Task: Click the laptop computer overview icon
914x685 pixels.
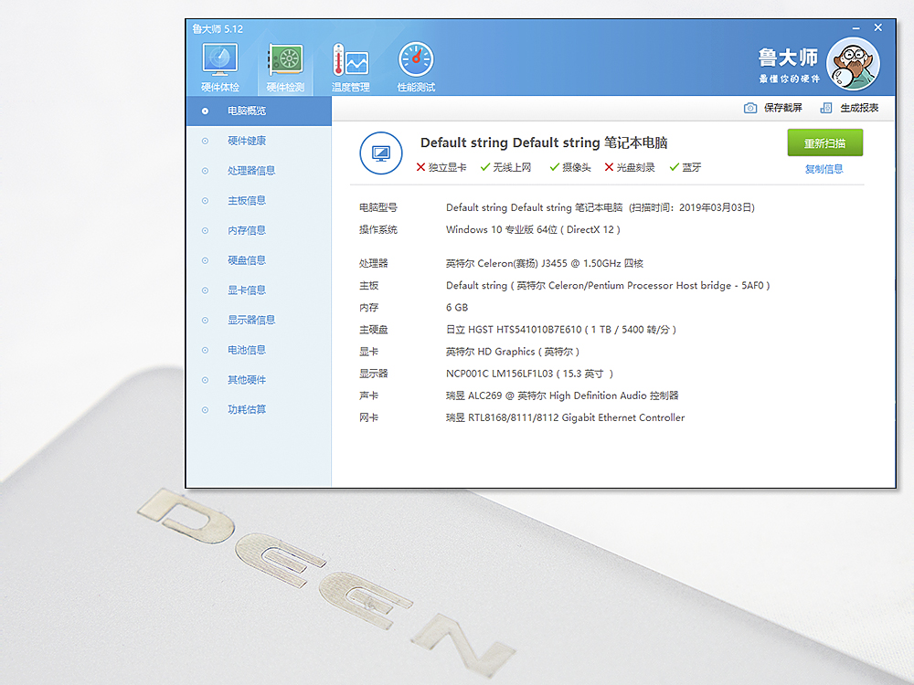Action: tap(380, 153)
